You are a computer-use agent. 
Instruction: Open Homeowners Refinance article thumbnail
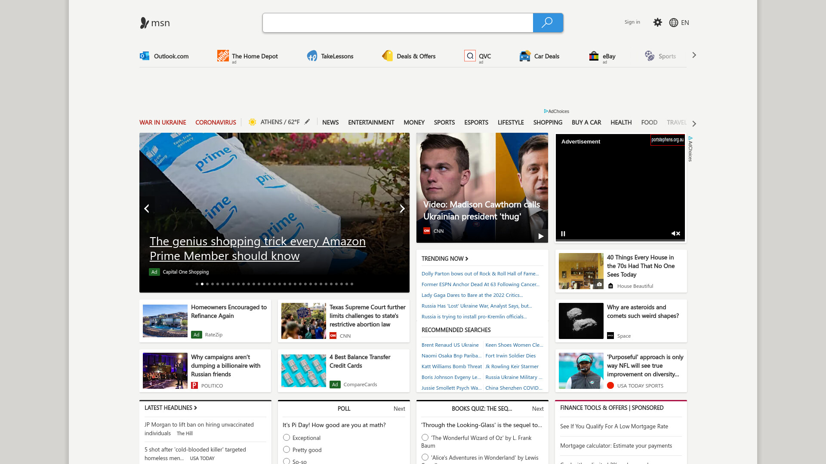click(165, 321)
